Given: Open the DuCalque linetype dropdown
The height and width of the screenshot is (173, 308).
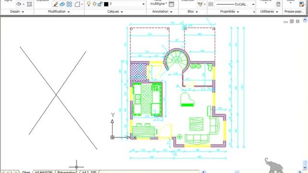Looking at the screenshot, I should pyautogui.click(x=253, y=4).
